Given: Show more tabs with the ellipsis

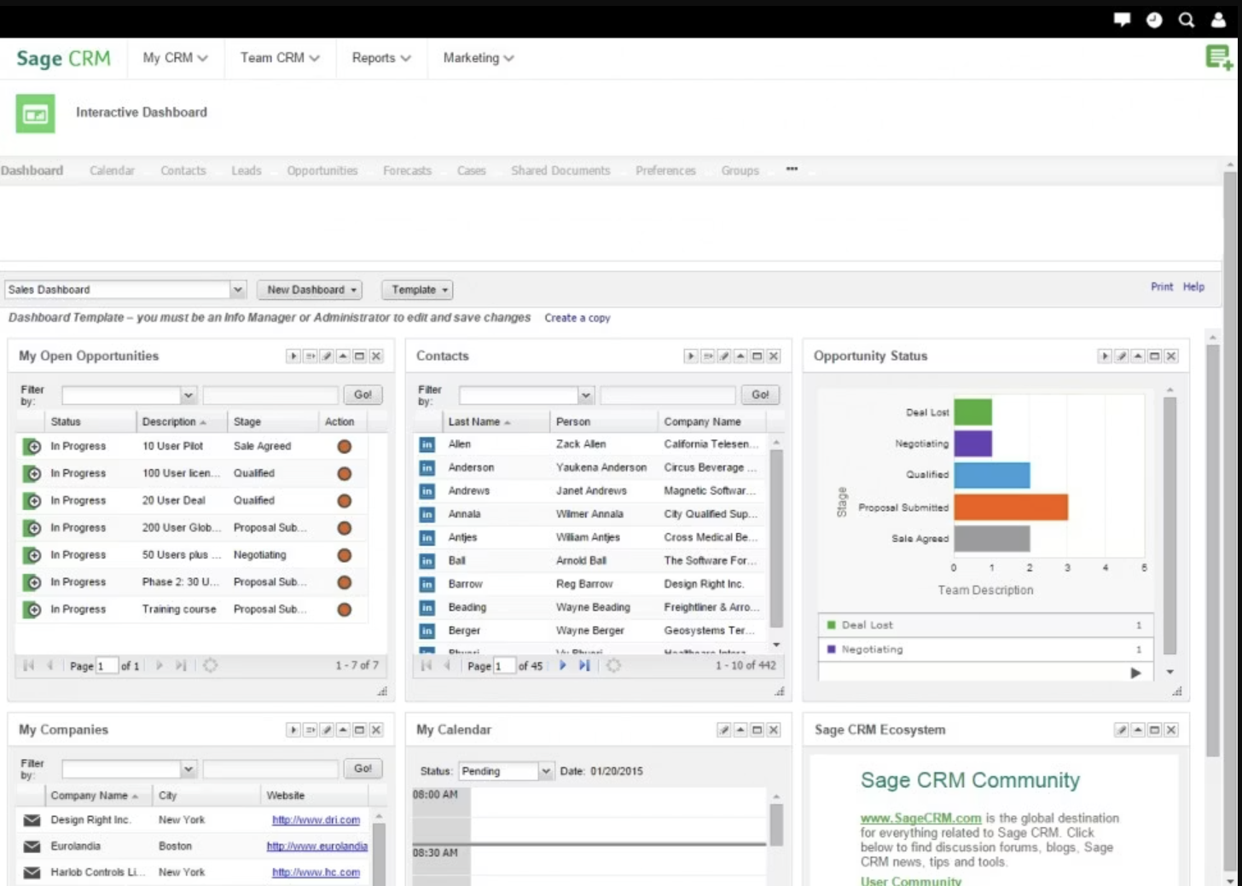Looking at the screenshot, I should [x=792, y=169].
